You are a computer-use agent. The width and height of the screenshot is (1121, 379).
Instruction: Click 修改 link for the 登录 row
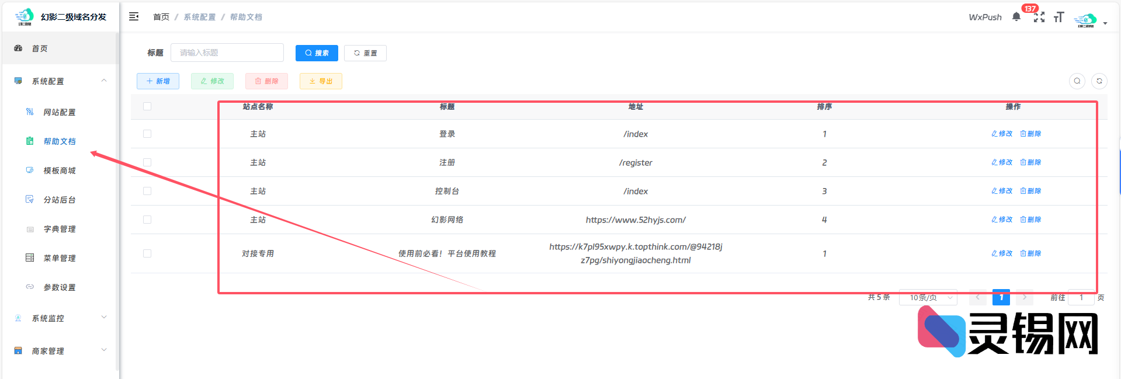pos(1002,134)
